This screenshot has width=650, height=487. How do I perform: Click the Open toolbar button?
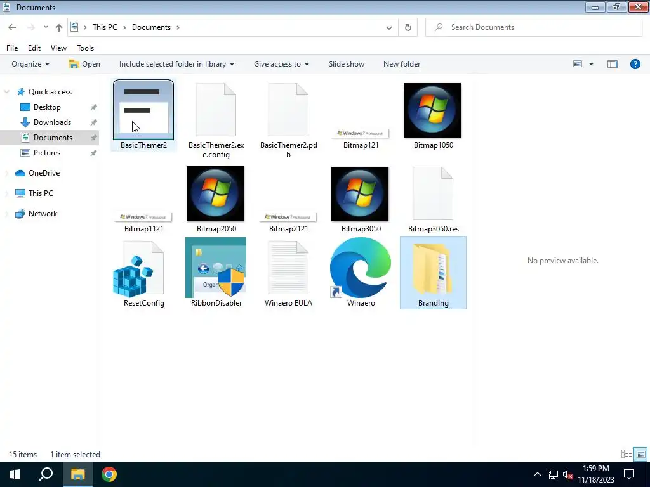click(84, 64)
